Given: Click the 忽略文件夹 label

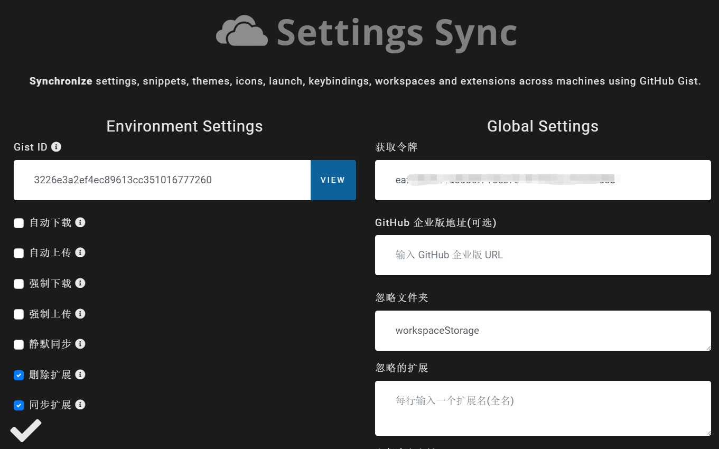Looking at the screenshot, I should pyautogui.click(x=401, y=297).
